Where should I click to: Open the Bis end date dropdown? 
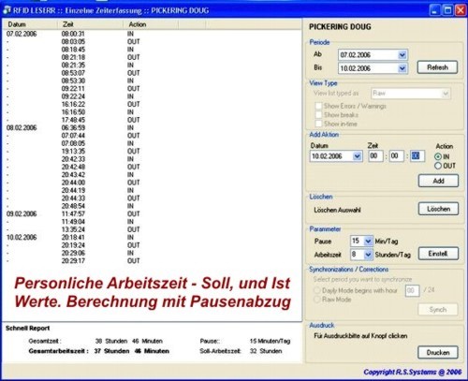coord(402,68)
